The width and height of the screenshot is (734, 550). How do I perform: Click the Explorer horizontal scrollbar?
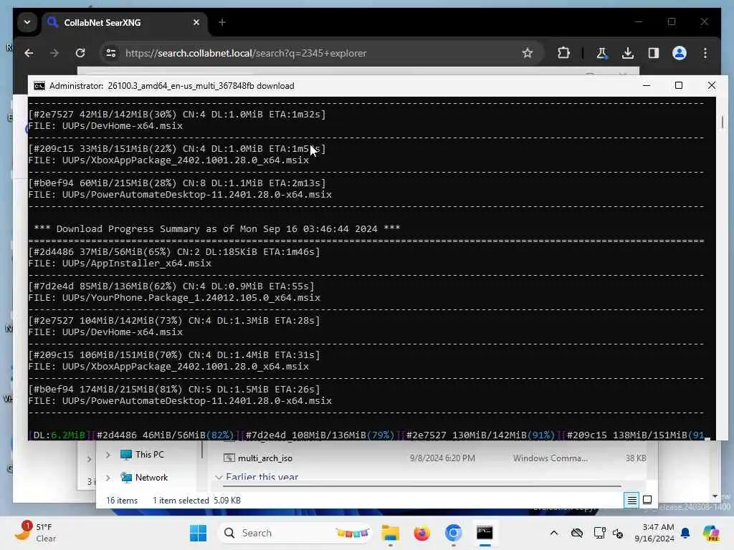421,486
